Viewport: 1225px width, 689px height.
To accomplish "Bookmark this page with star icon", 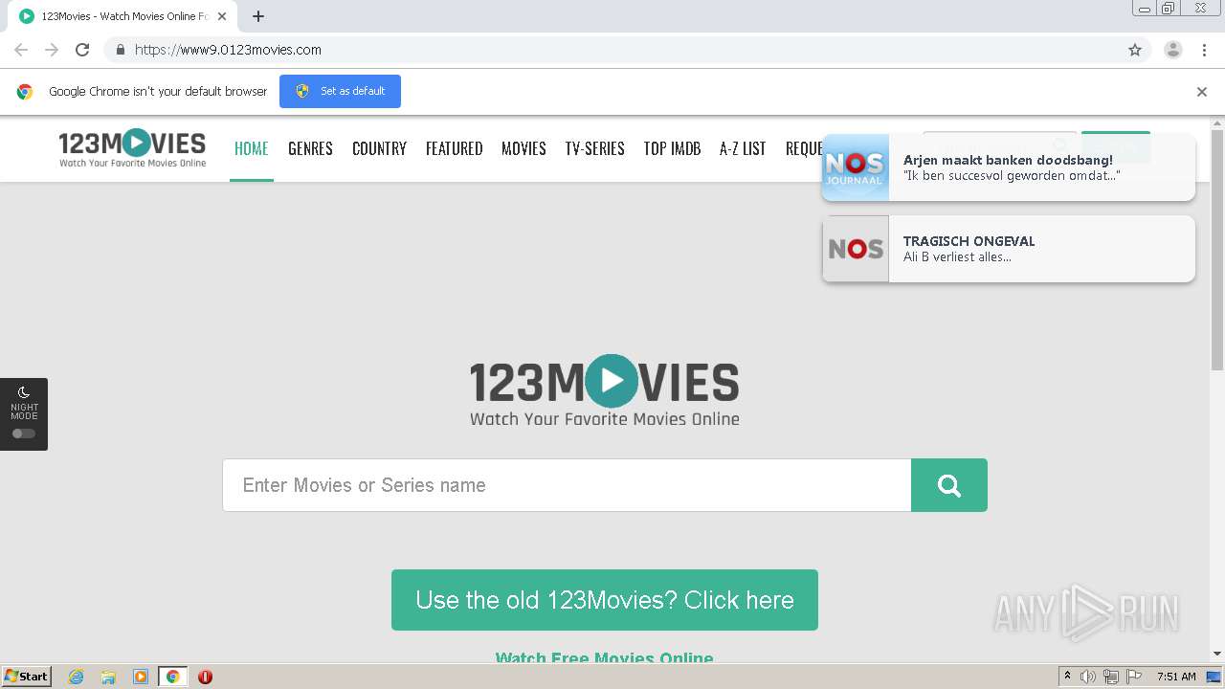I will pyautogui.click(x=1135, y=50).
